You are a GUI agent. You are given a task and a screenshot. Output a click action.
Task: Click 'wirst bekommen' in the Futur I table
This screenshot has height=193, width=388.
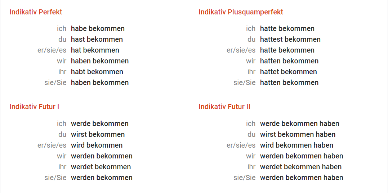pos(98,134)
